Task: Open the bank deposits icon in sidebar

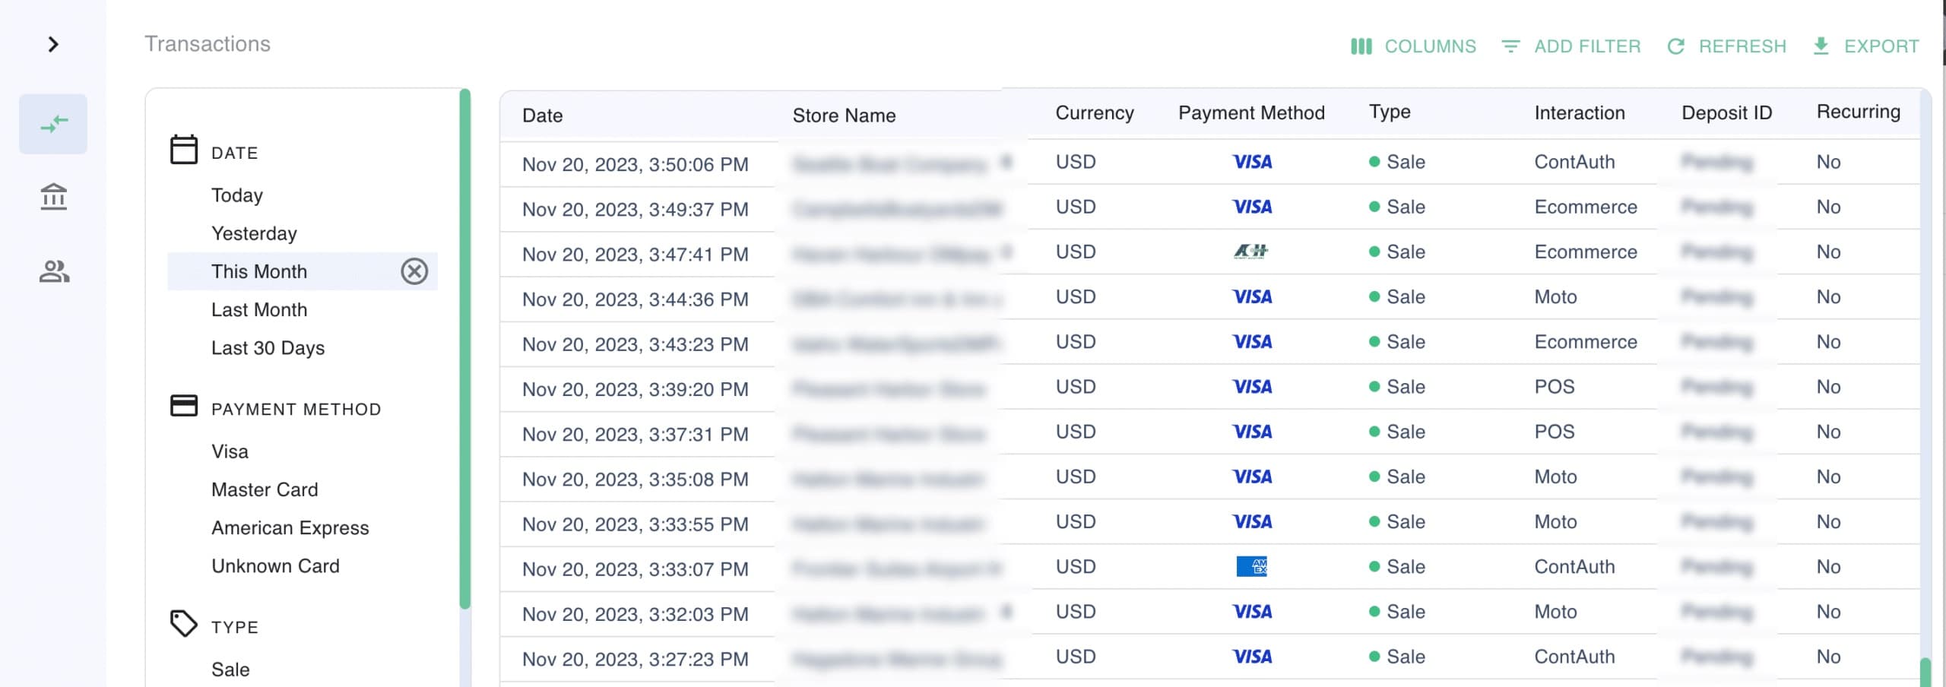Action: [x=53, y=197]
